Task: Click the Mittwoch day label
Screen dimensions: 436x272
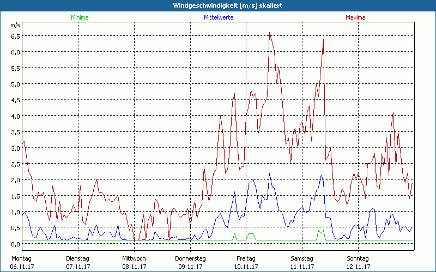Action: (134, 258)
